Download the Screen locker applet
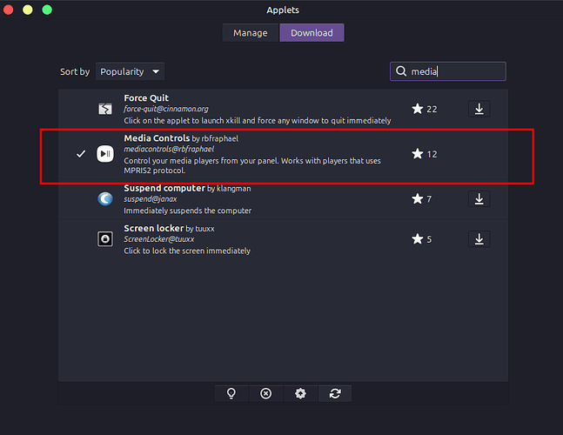The image size is (563, 435). click(479, 239)
